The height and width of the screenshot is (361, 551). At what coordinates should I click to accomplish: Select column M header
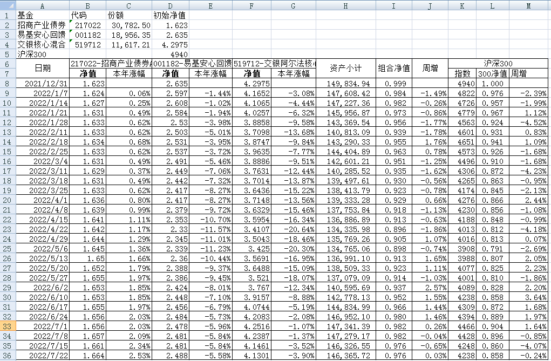click(x=528, y=5)
